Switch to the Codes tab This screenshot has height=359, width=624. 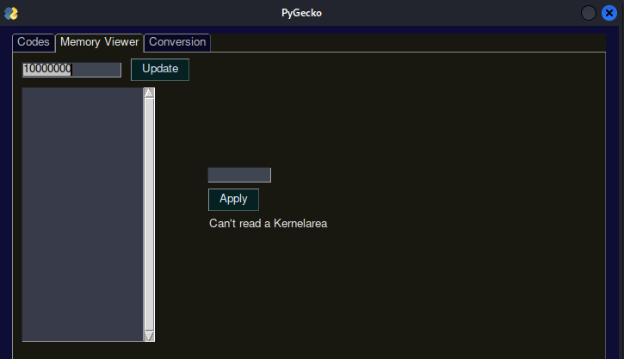coord(34,42)
